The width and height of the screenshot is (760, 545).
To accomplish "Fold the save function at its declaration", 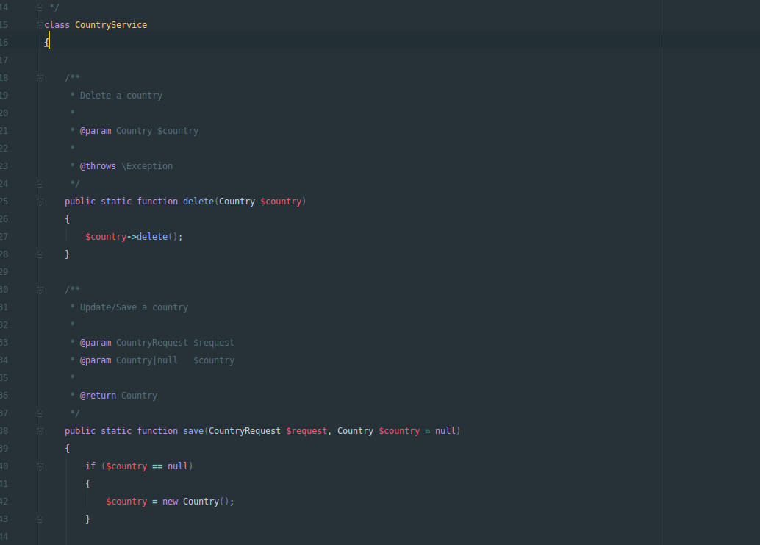I will point(40,431).
